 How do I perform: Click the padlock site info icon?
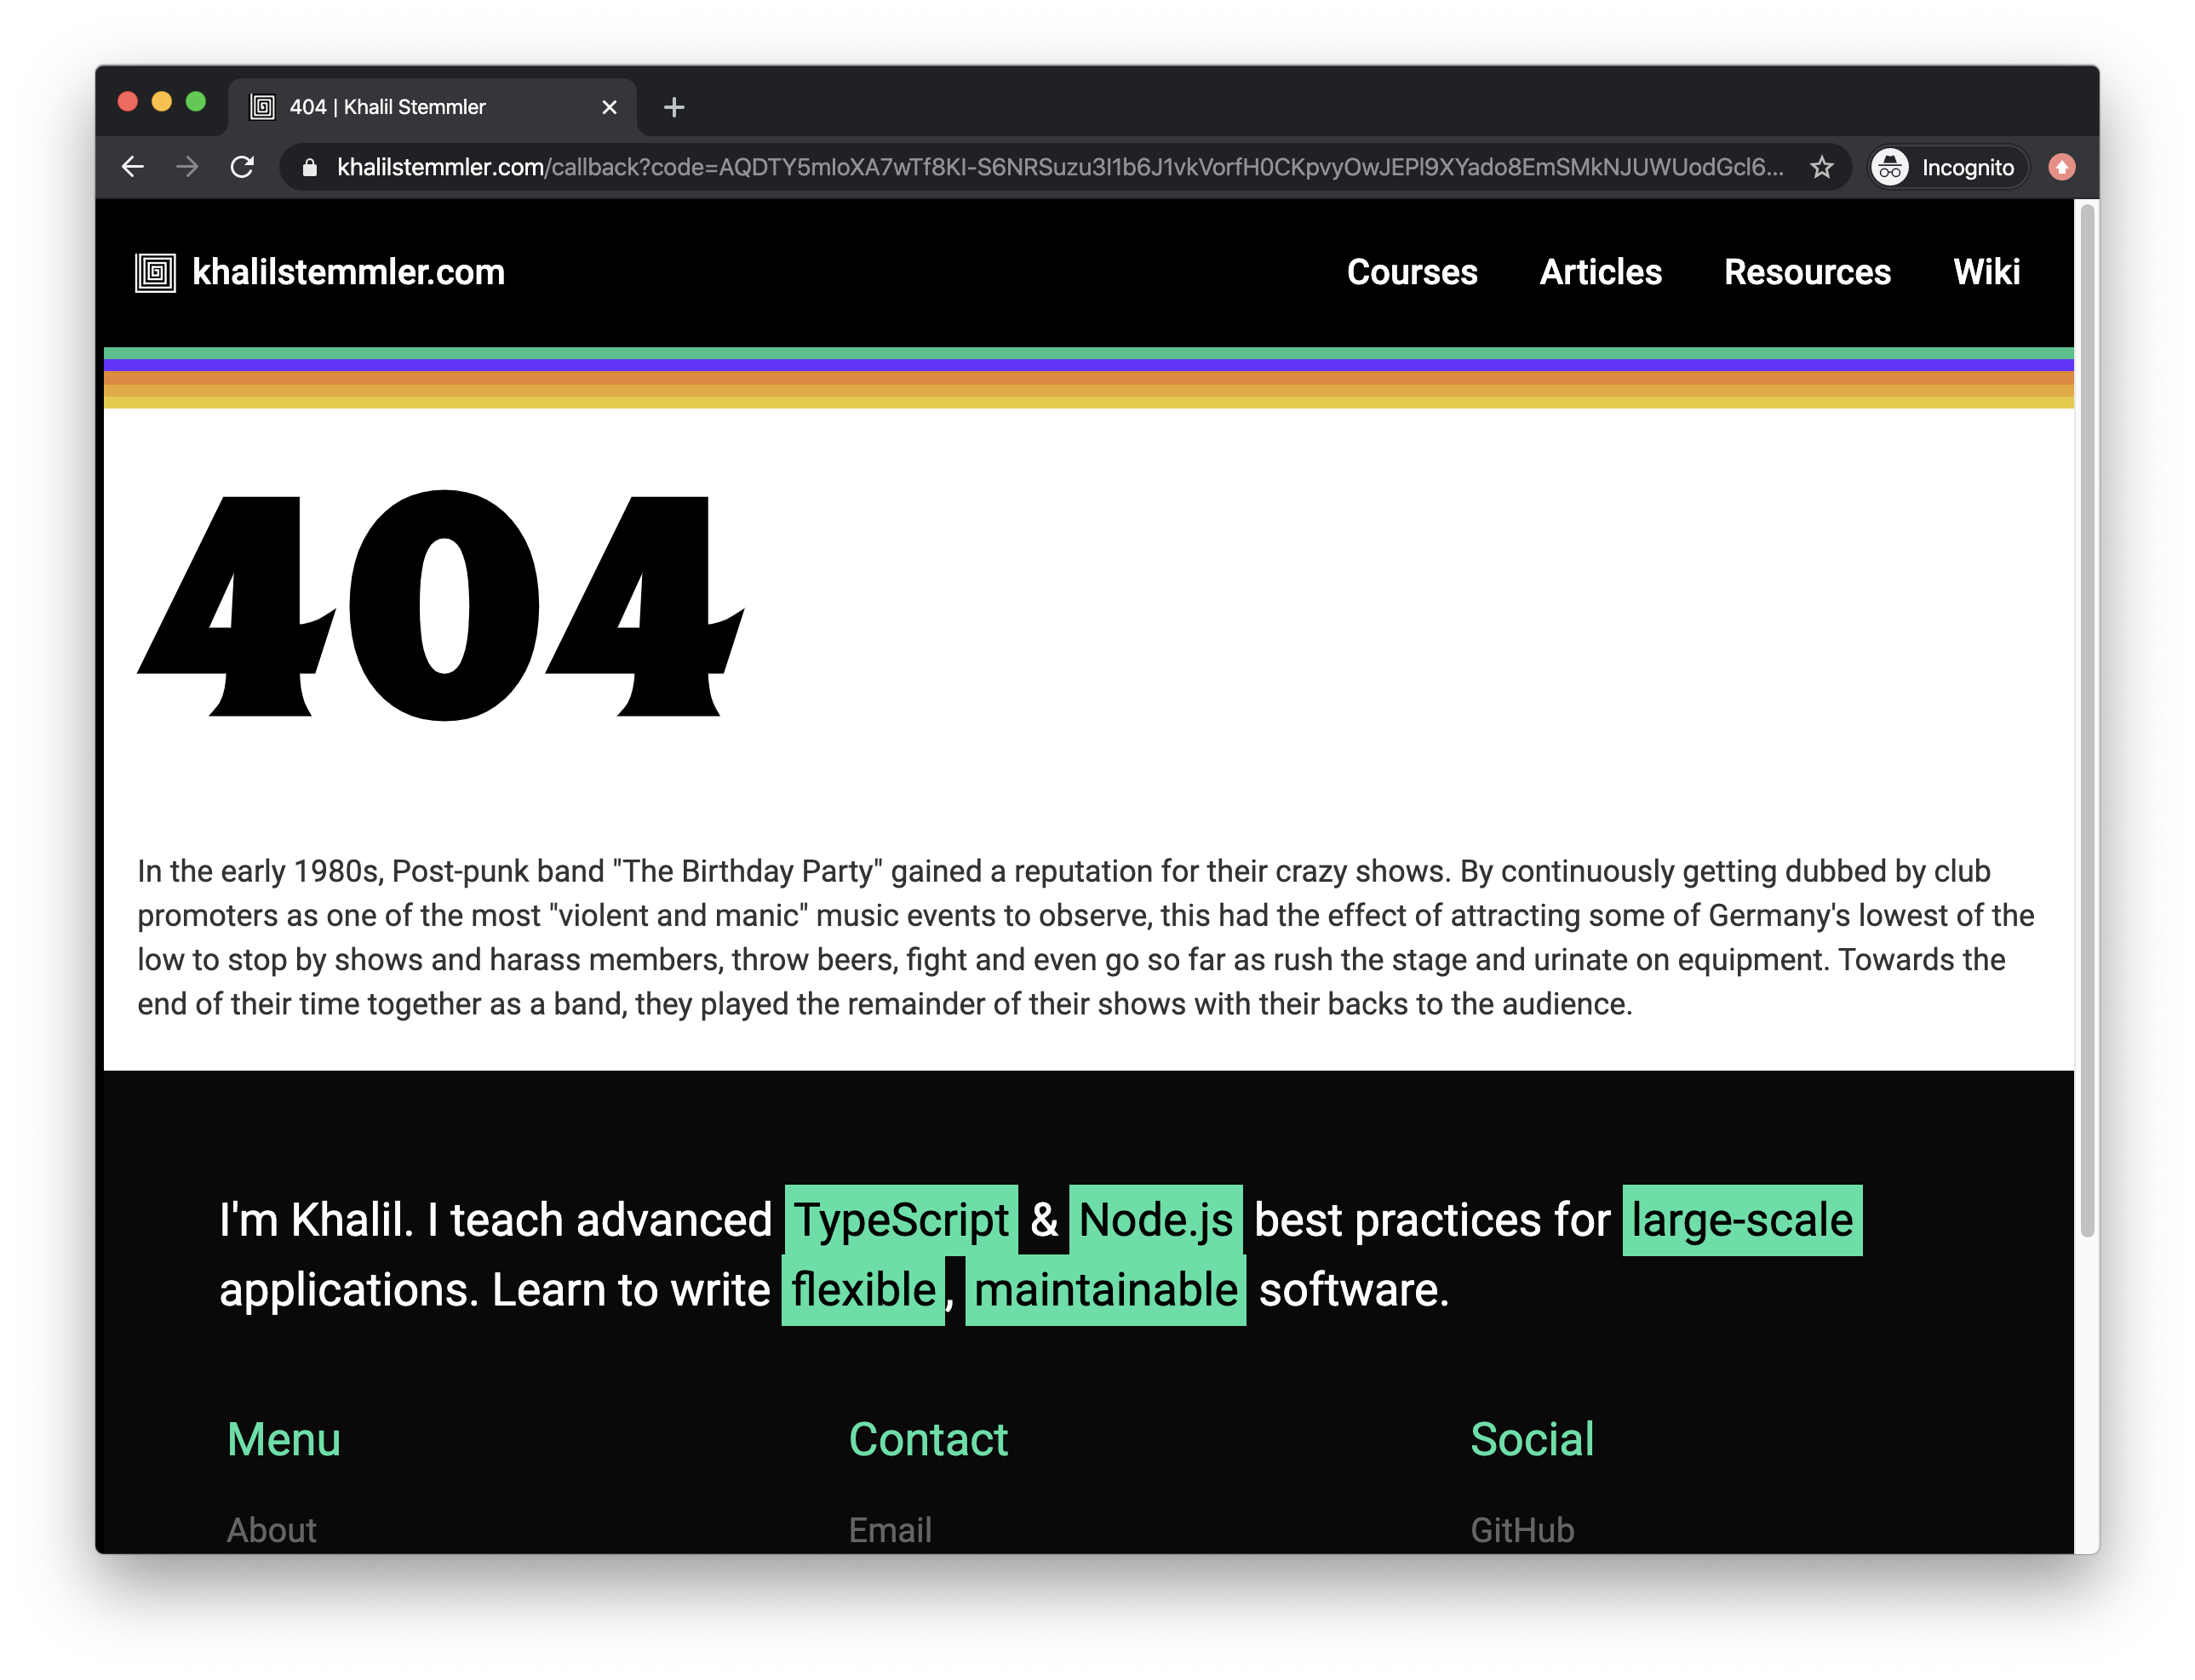coord(310,168)
